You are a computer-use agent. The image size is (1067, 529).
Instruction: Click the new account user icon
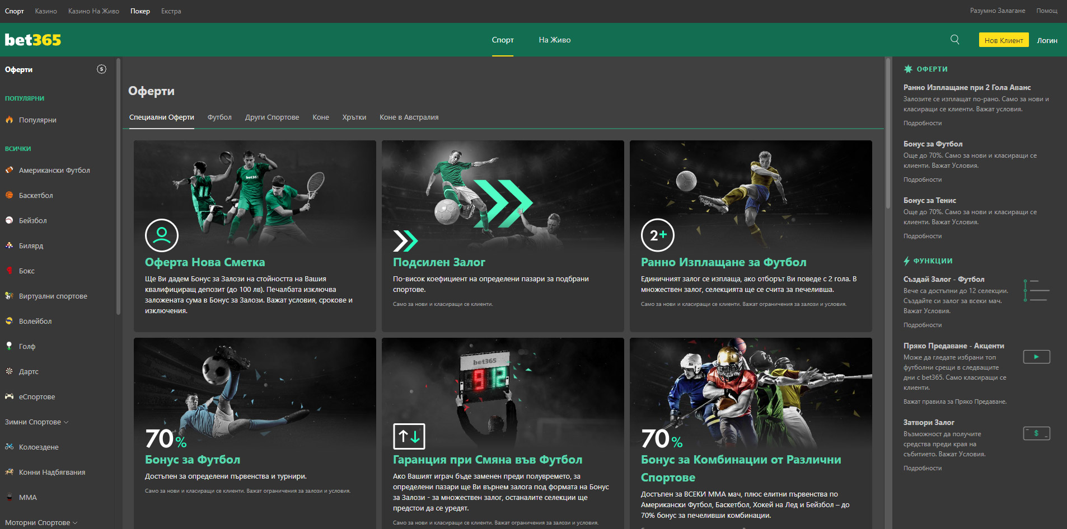tap(161, 235)
